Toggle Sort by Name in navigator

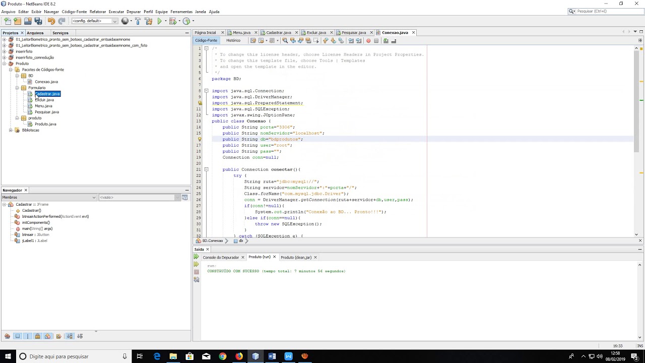[x=70, y=336]
